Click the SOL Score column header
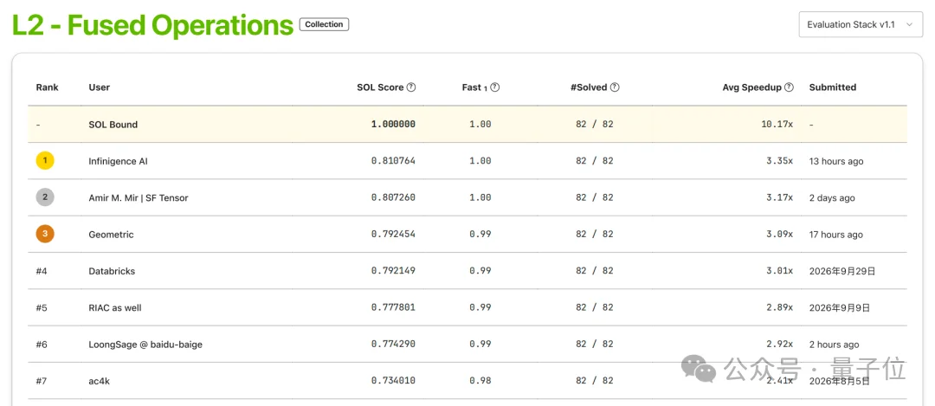Image resolution: width=935 pixels, height=406 pixels. pyautogui.click(x=380, y=87)
